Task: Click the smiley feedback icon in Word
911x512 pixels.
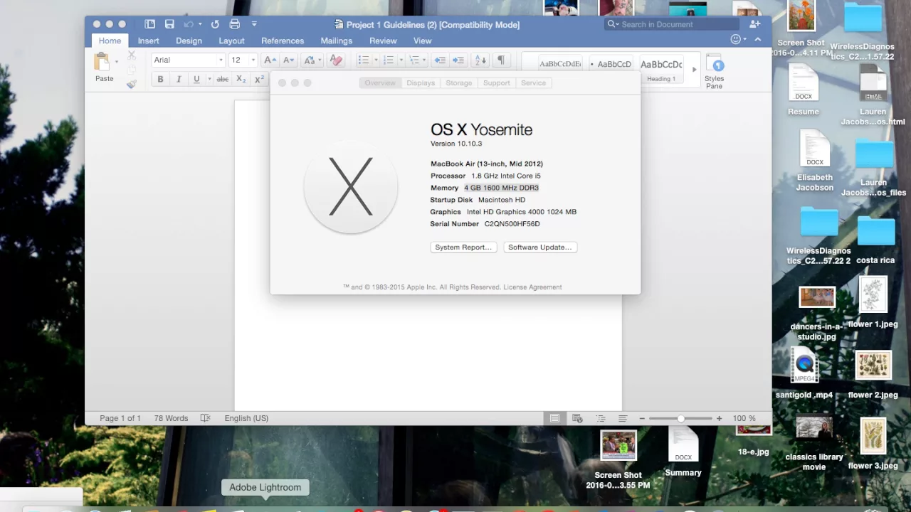Action: pos(736,40)
